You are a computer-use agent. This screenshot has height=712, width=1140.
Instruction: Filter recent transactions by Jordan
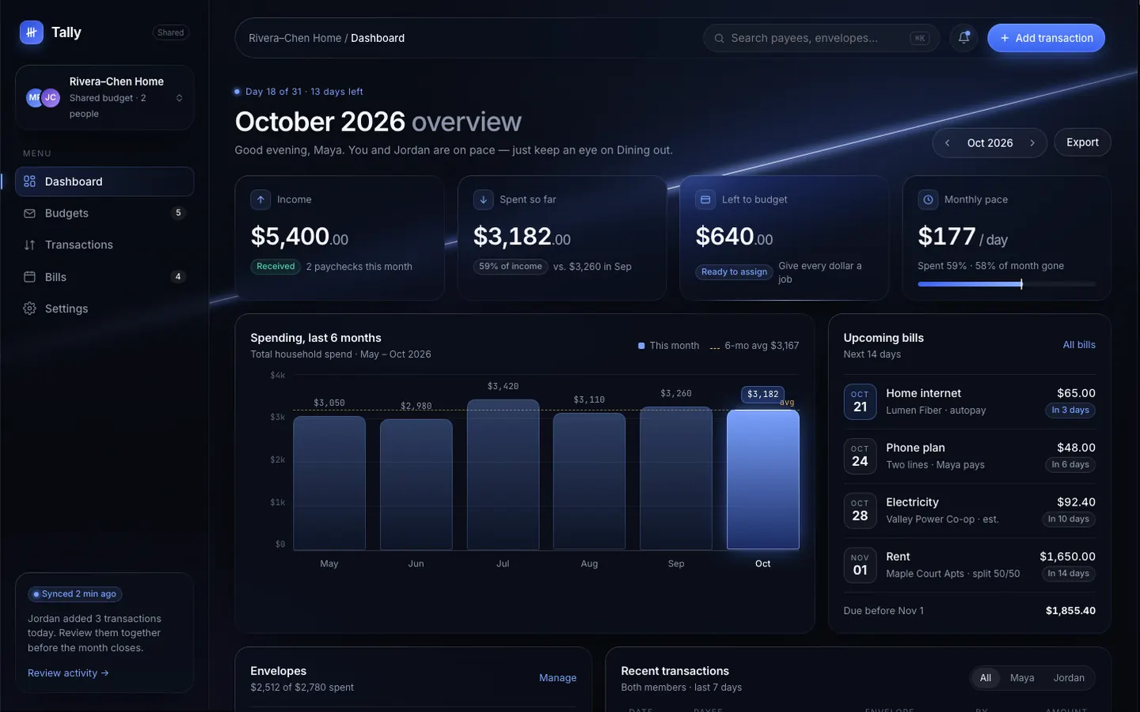tap(1069, 678)
